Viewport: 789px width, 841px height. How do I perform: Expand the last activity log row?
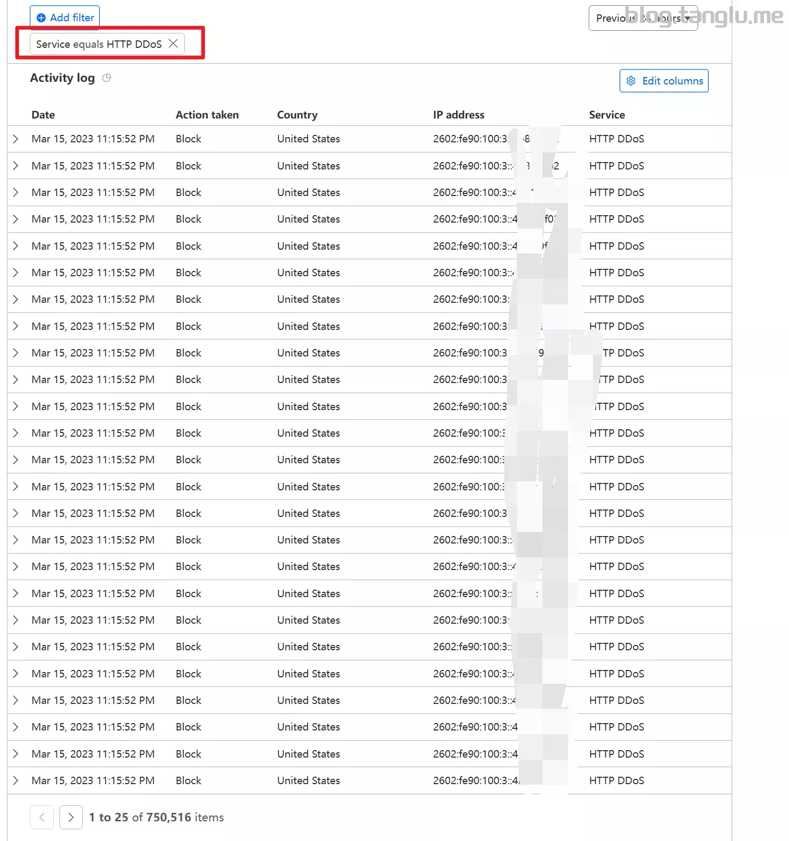15,780
